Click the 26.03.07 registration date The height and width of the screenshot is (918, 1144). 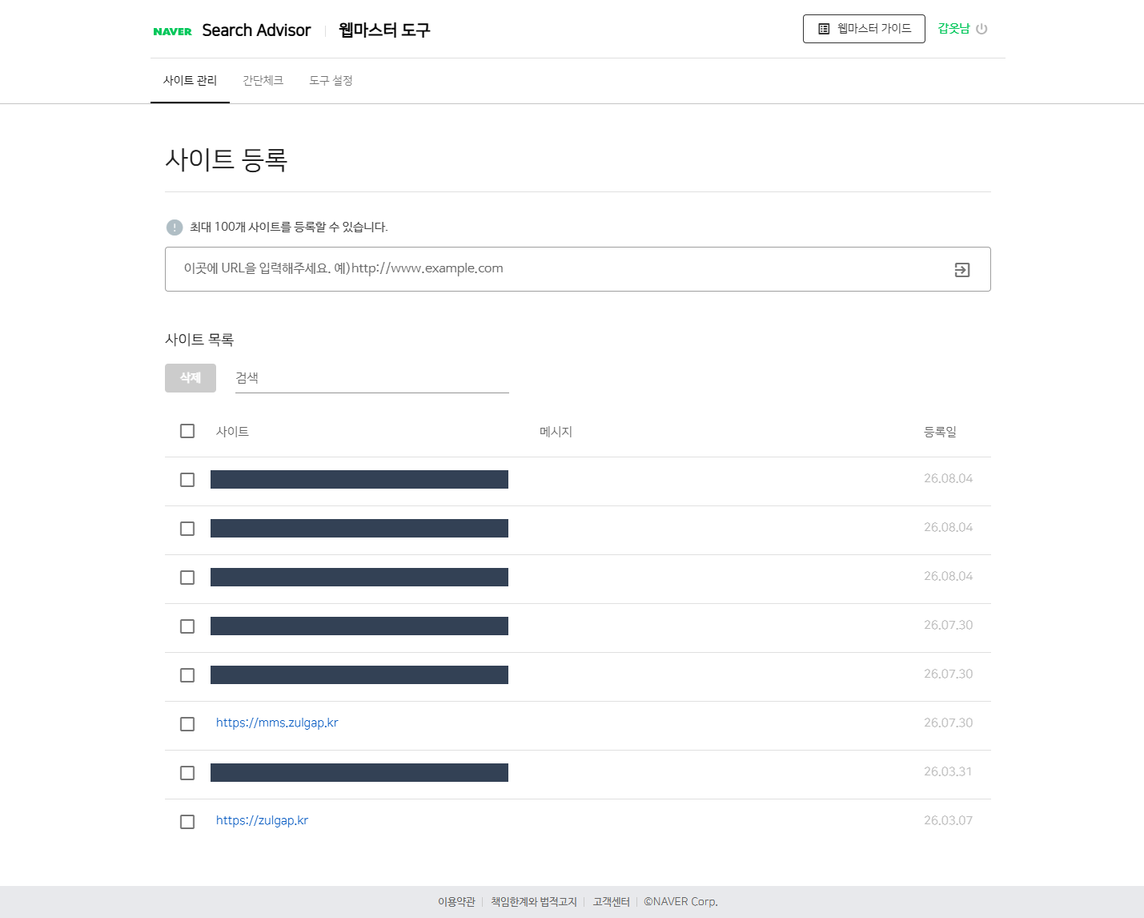click(x=948, y=820)
